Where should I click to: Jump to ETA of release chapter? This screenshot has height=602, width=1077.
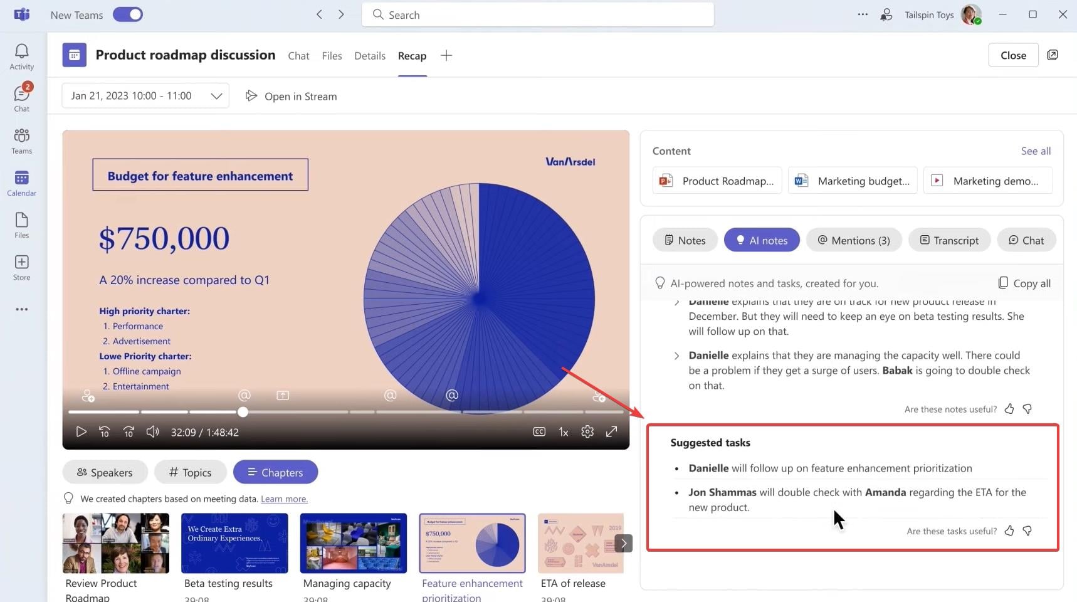tap(581, 543)
